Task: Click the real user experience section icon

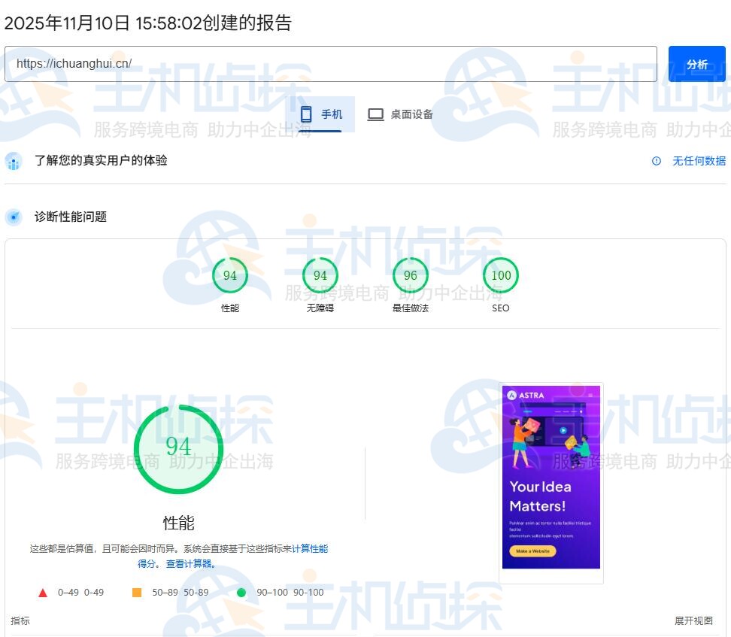Action: pyautogui.click(x=14, y=161)
